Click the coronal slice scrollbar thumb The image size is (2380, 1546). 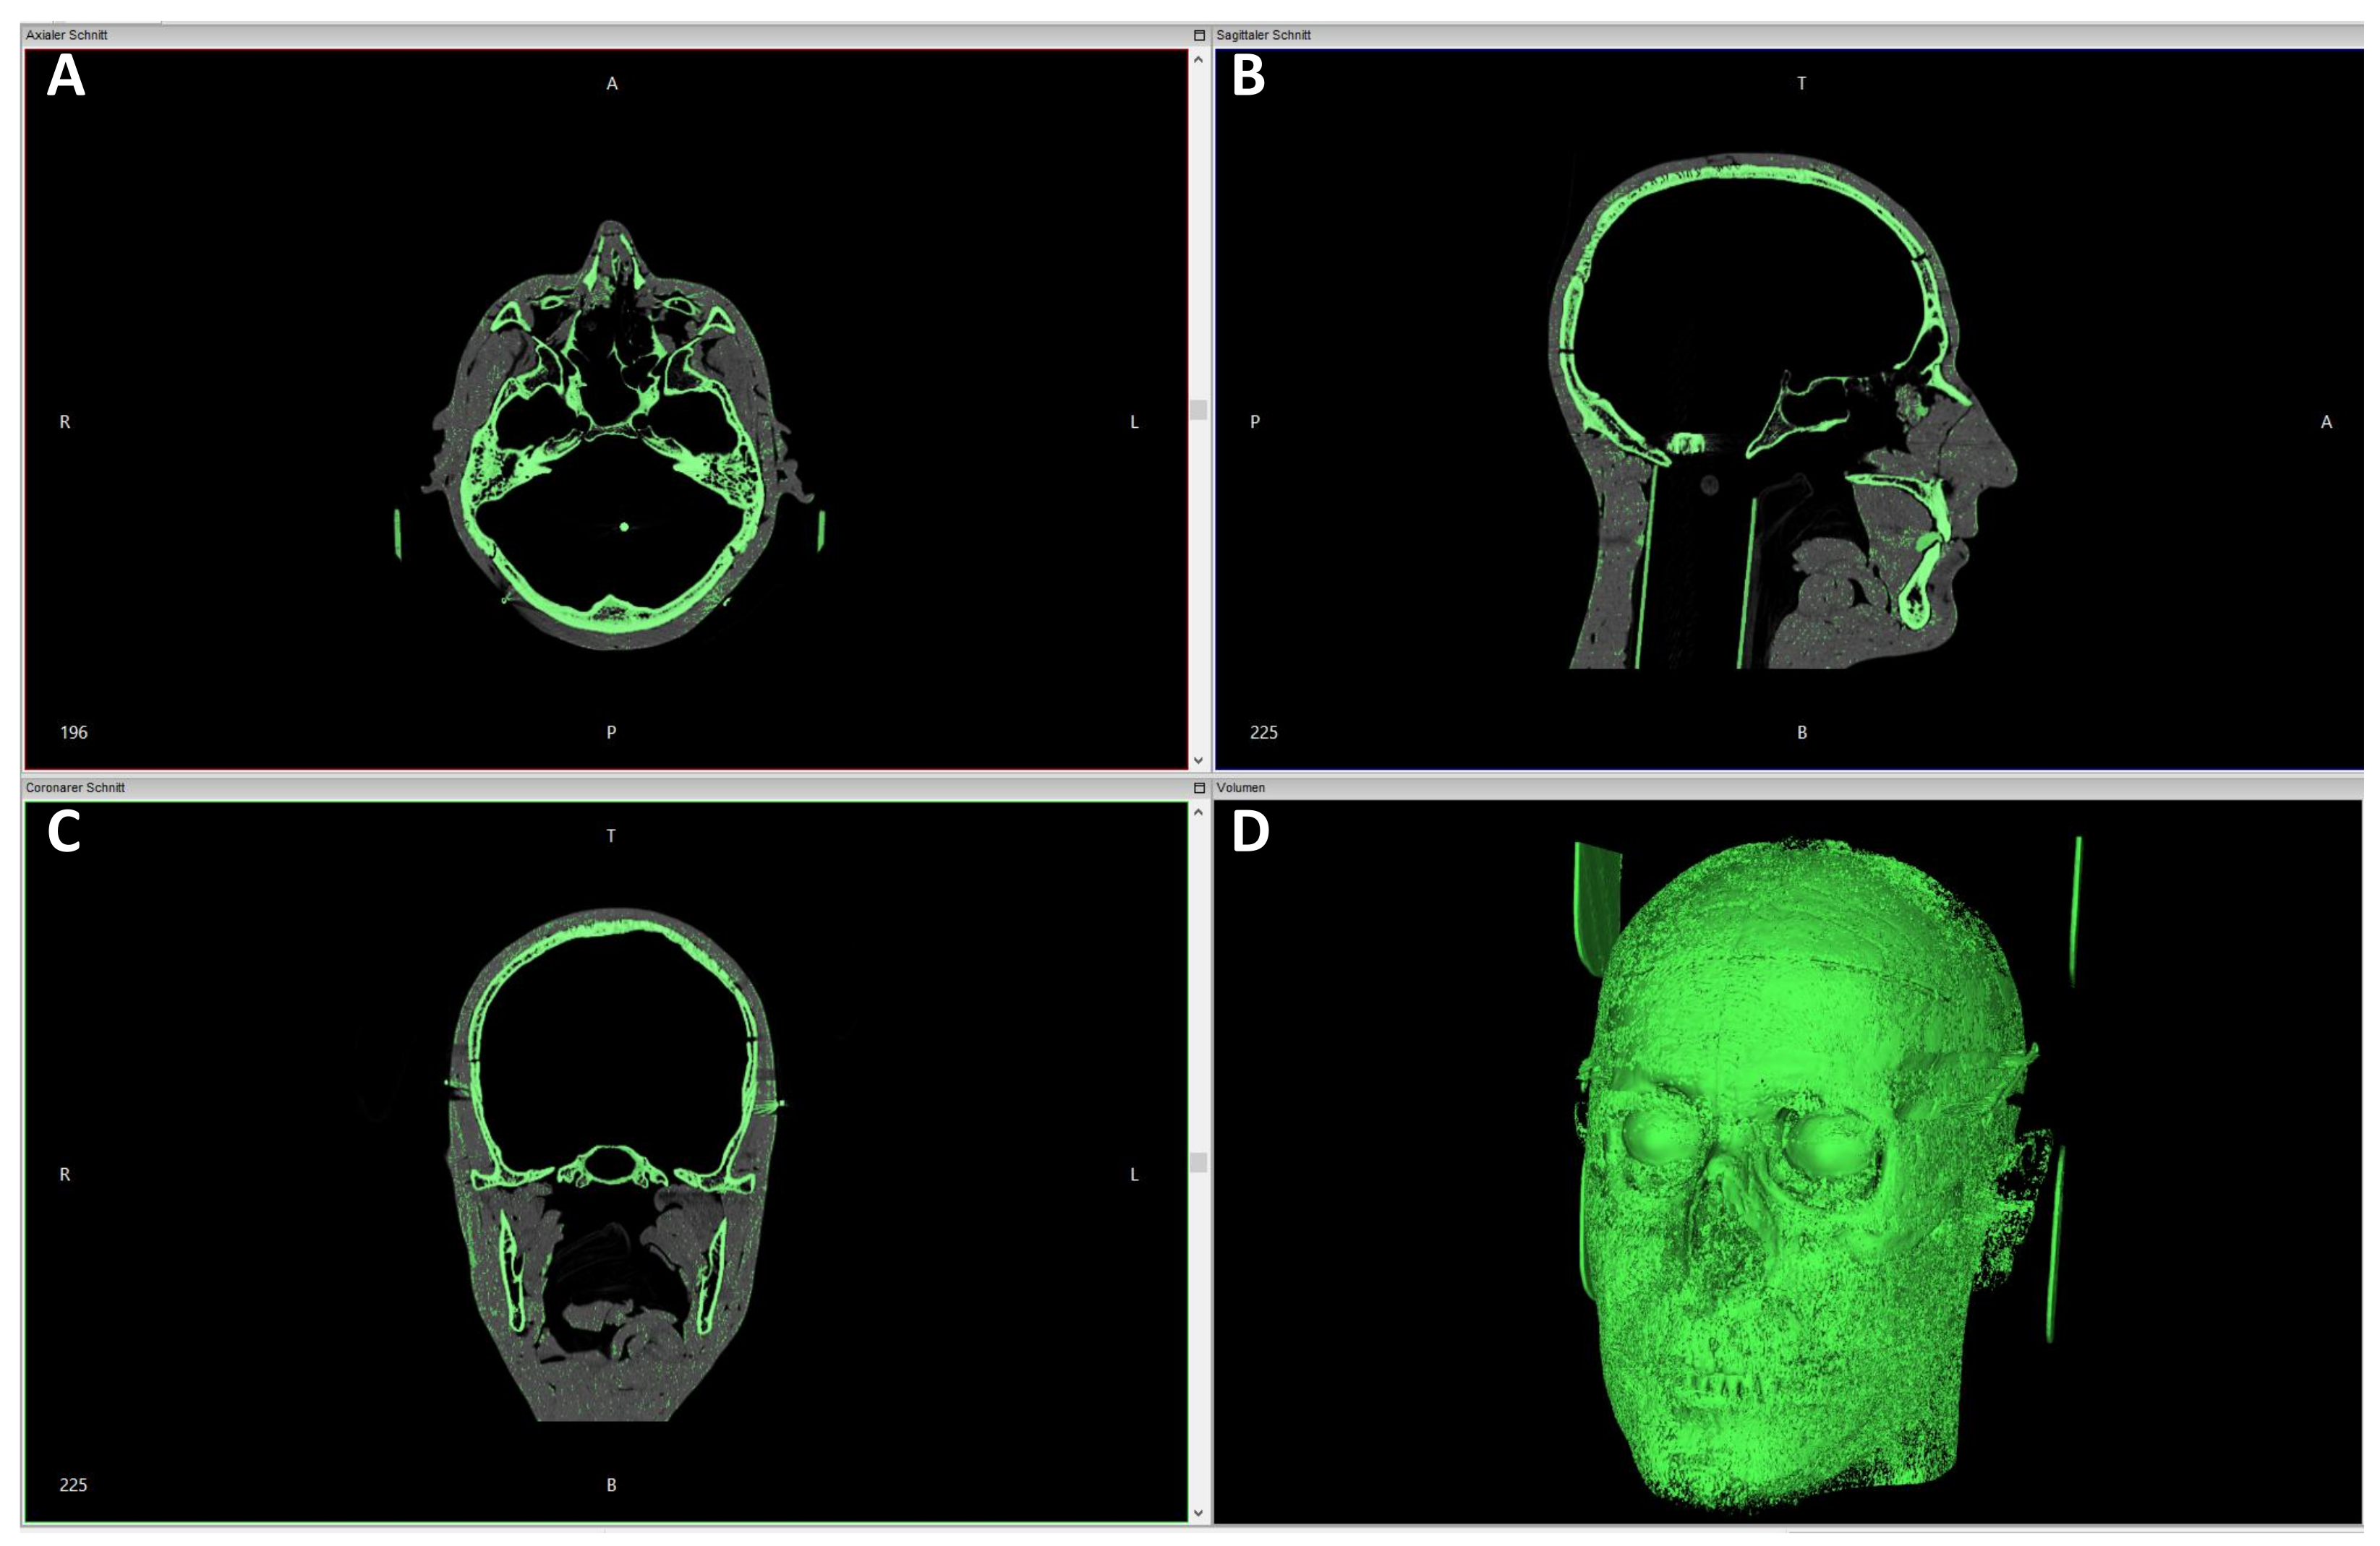click(1198, 1162)
